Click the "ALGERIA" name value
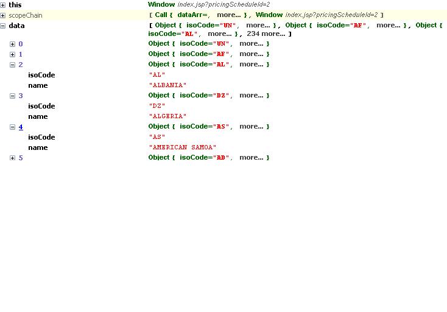Image resolution: width=447 pixels, height=312 pixels. pos(167,116)
